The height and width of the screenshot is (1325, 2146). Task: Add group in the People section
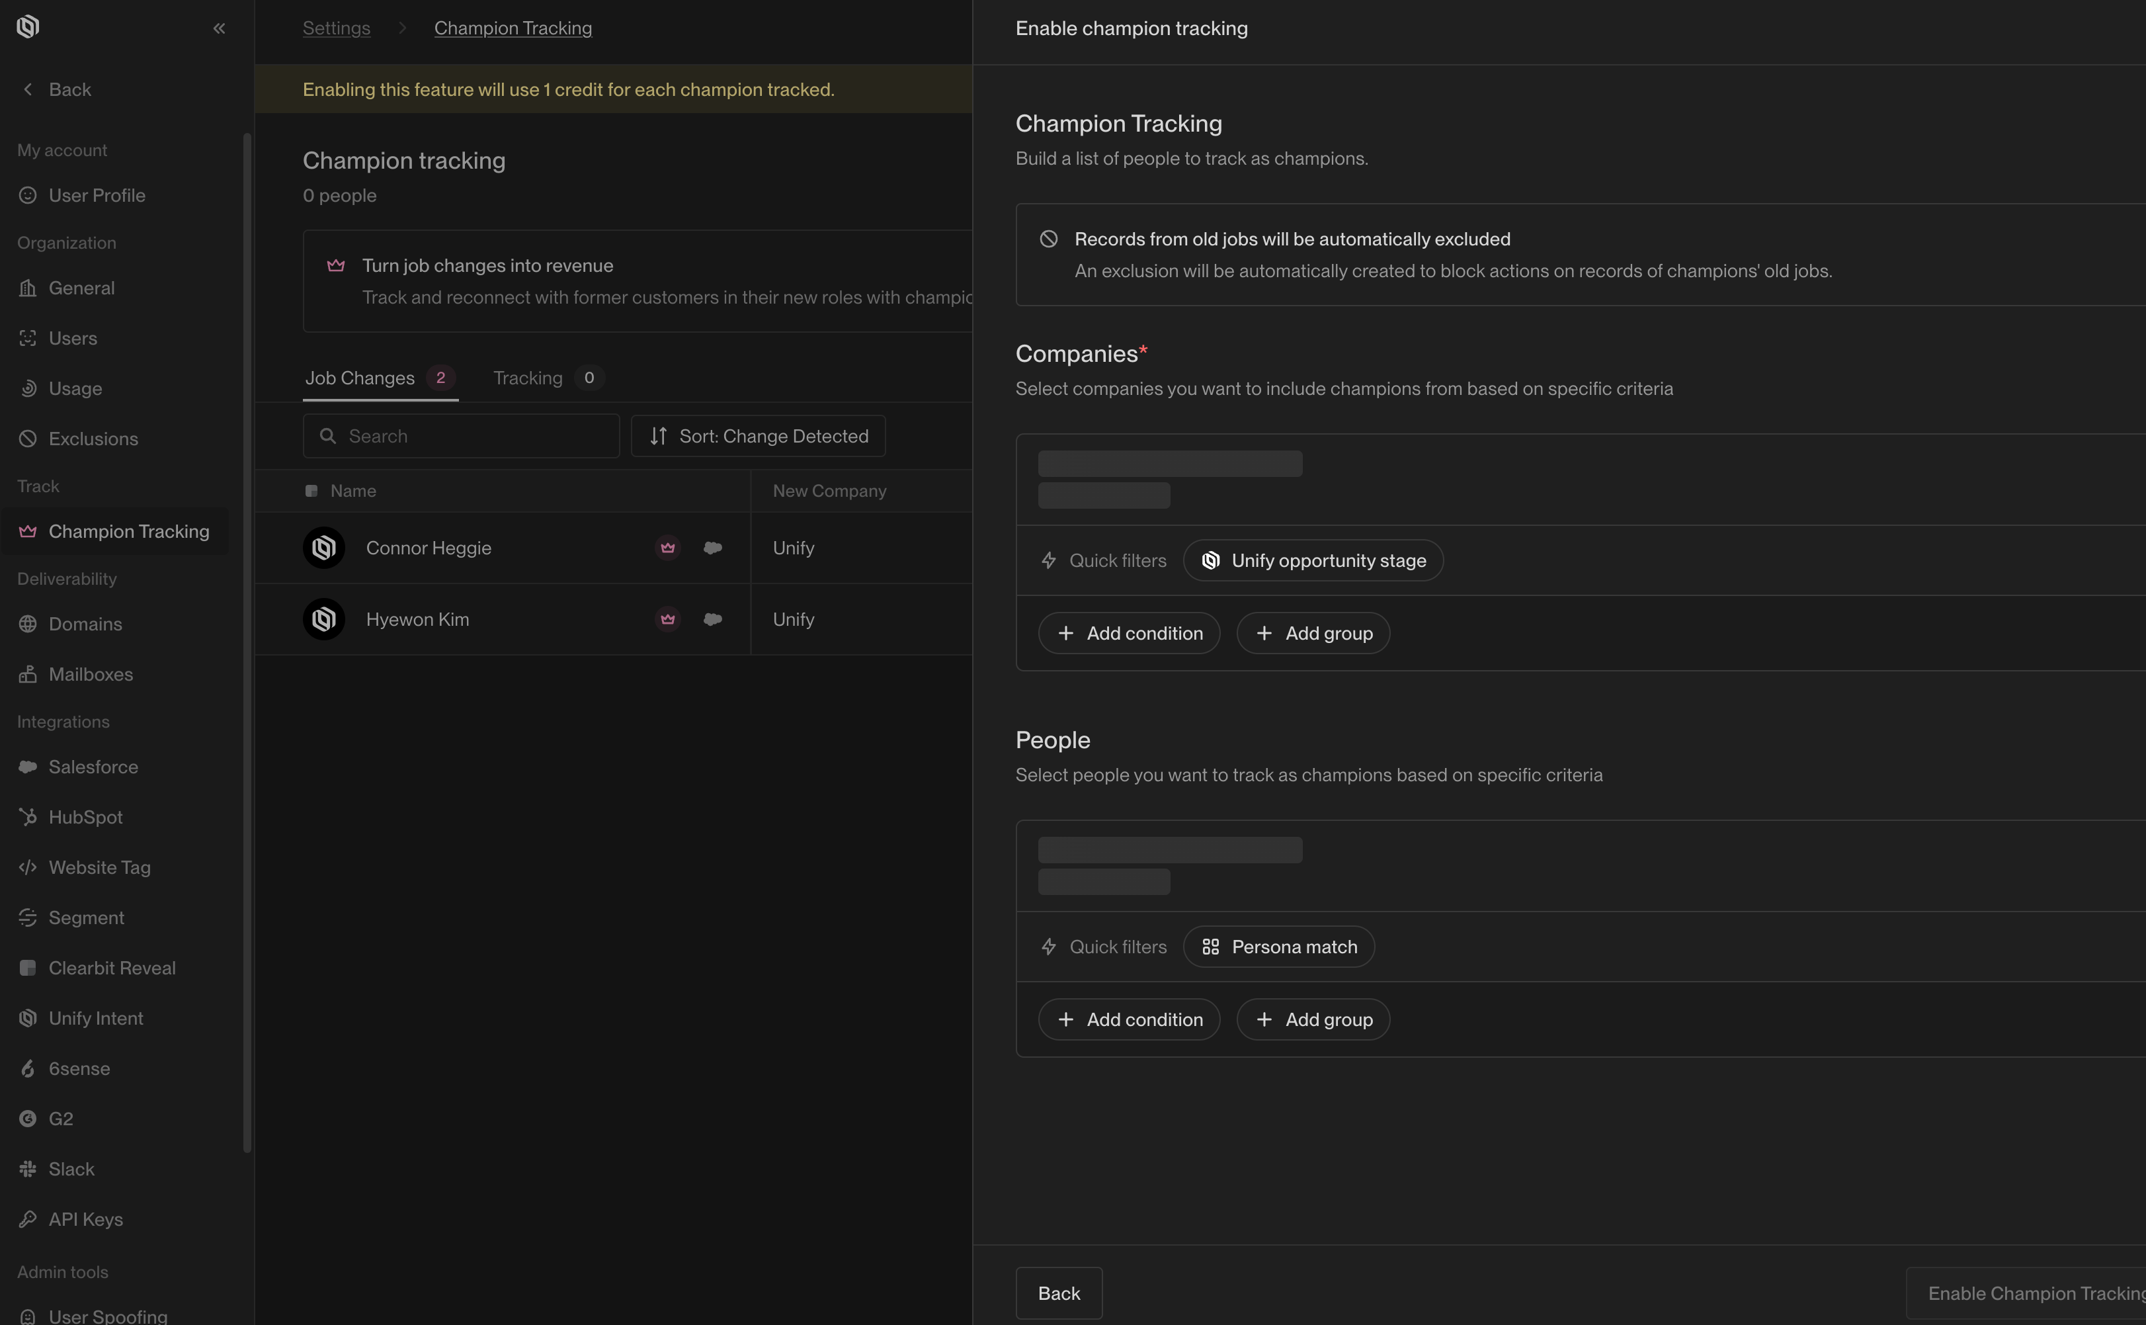point(1313,1019)
